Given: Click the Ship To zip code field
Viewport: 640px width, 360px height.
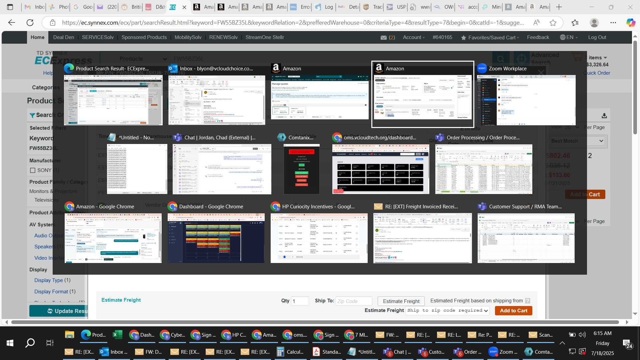Looking at the screenshot, I should tap(354, 301).
